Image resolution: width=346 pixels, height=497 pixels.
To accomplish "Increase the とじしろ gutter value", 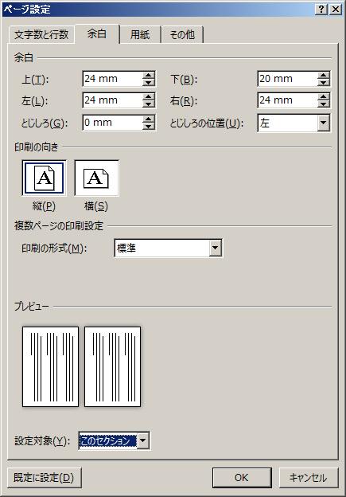I will coord(148,119).
